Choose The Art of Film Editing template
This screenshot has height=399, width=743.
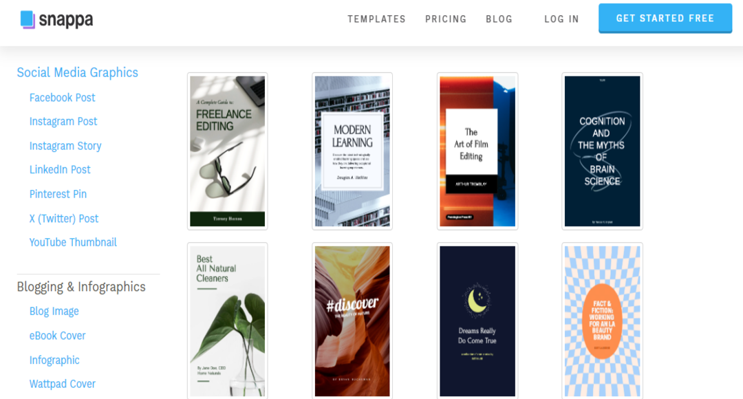point(477,151)
